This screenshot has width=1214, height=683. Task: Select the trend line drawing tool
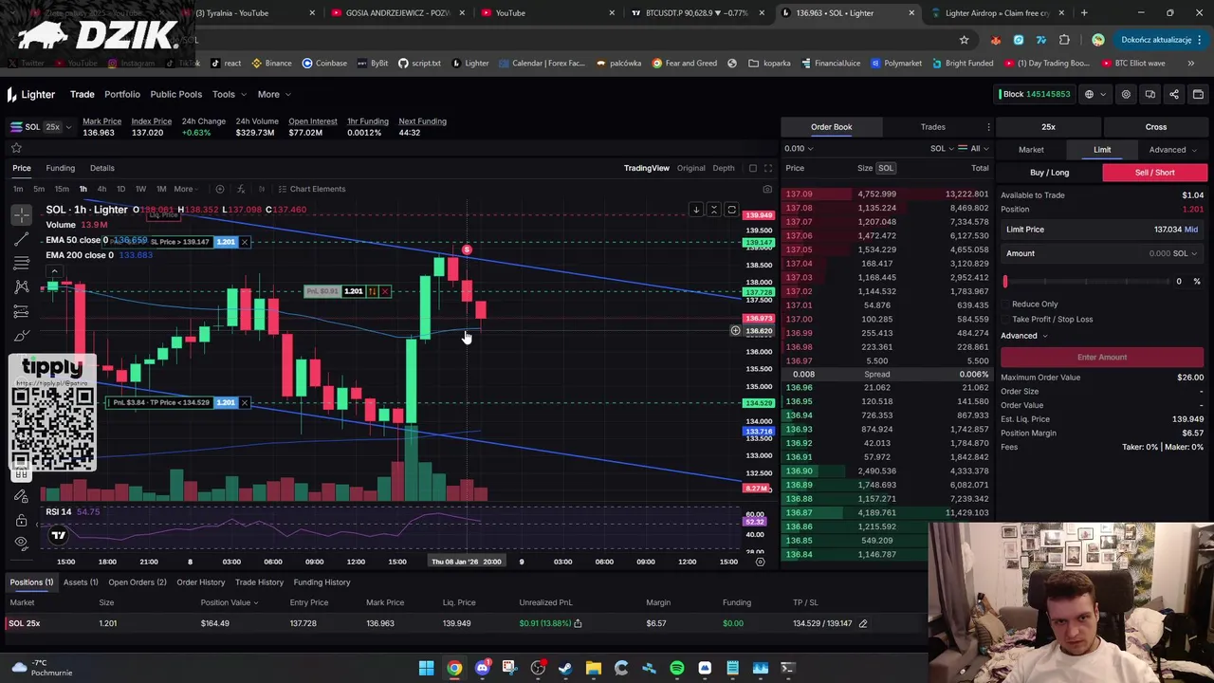(x=21, y=239)
